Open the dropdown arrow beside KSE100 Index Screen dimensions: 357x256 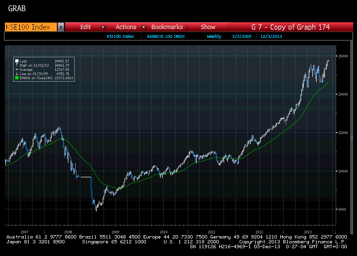point(61,27)
